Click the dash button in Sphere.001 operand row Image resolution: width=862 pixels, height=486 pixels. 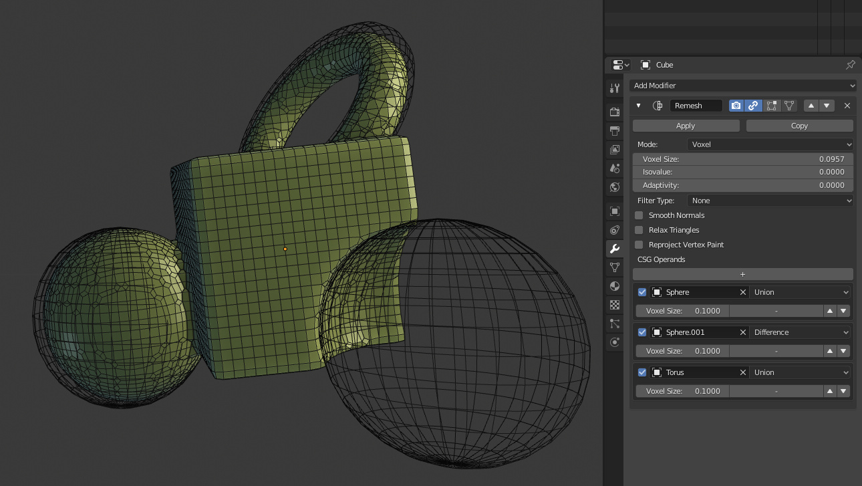(776, 351)
